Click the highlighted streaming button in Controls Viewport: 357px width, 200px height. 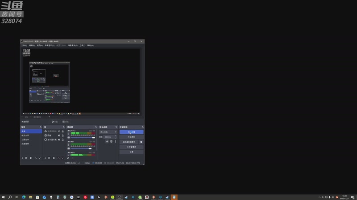pyautogui.click(x=131, y=132)
